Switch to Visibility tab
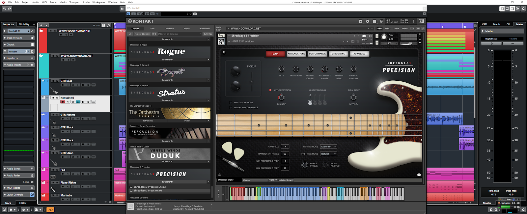 coord(24,24)
